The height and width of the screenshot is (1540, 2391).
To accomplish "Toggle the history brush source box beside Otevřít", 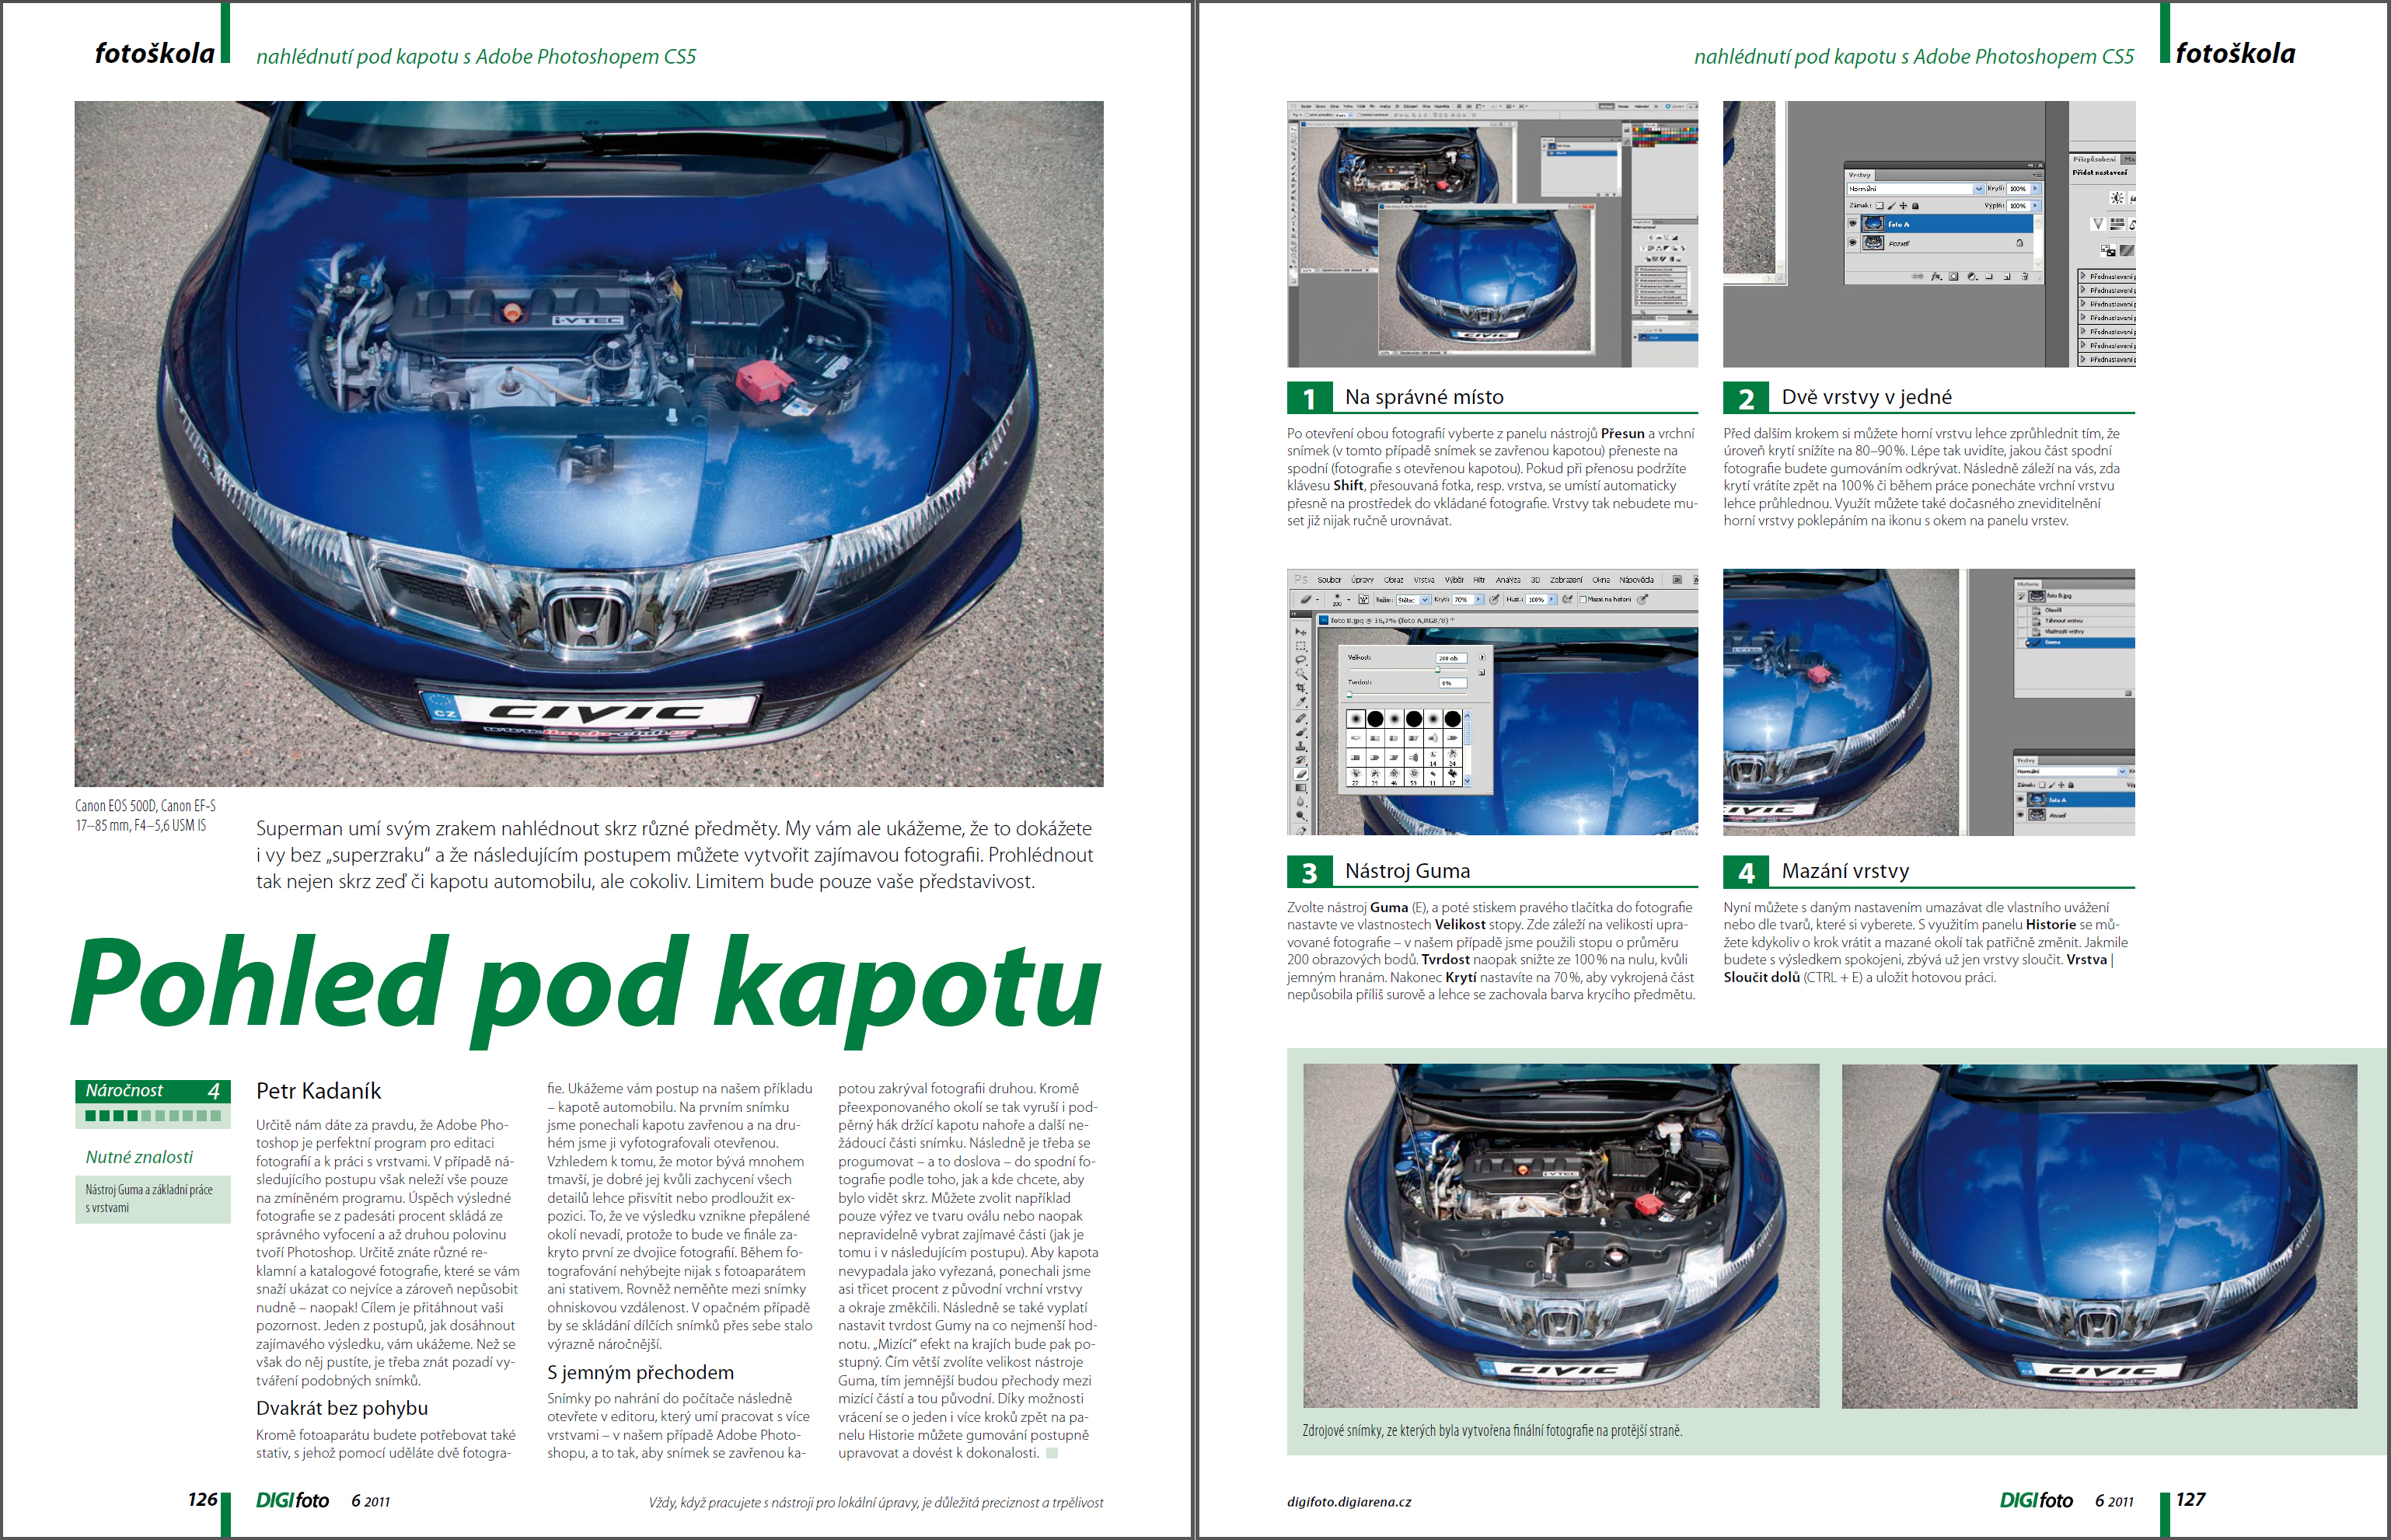I will click(x=2022, y=611).
